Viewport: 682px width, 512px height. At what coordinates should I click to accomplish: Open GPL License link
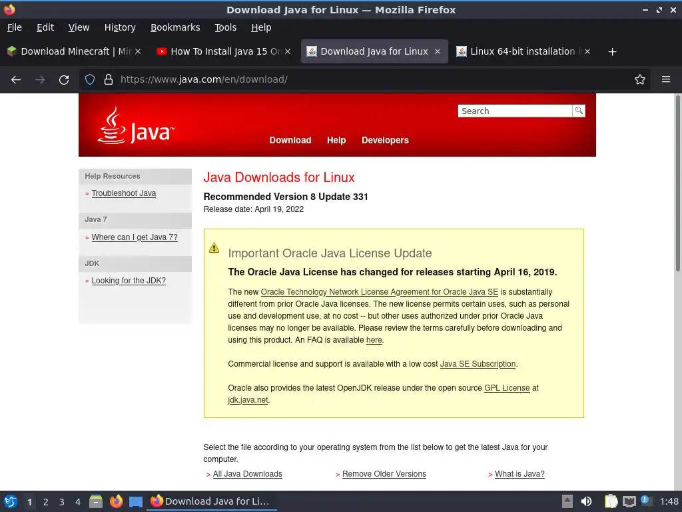pos(507,388)
